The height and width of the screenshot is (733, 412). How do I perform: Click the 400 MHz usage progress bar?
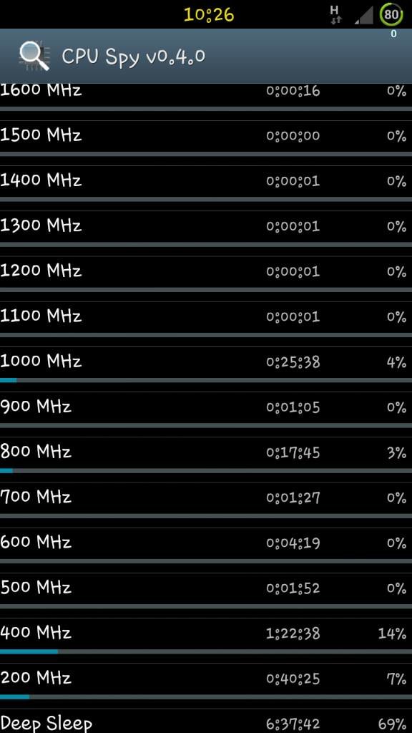(206, 651)
